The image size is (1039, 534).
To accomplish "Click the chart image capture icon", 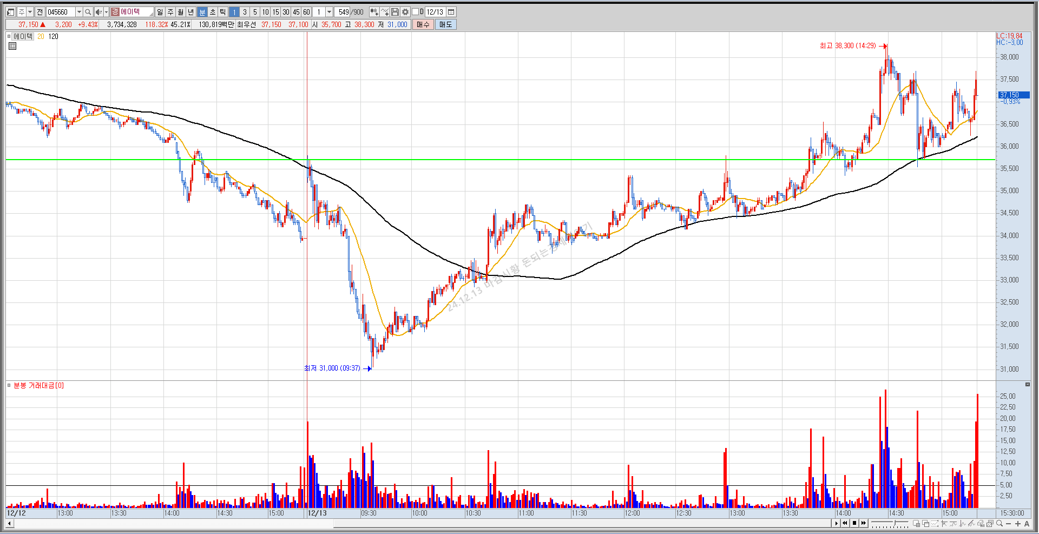I will click(x=990, y=524).
